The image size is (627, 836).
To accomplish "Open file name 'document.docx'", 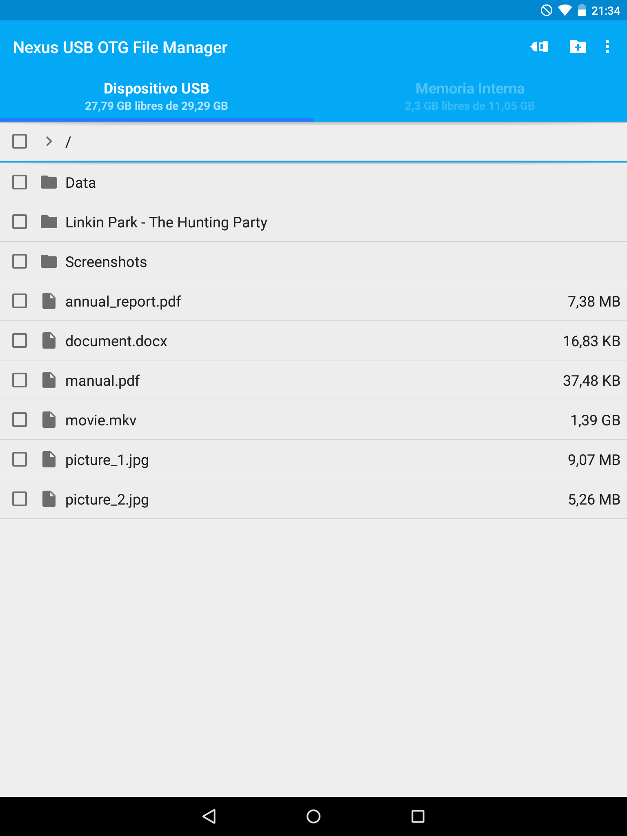I will click(116, 341).
